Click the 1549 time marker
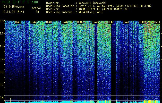 [x=141, y=22]
